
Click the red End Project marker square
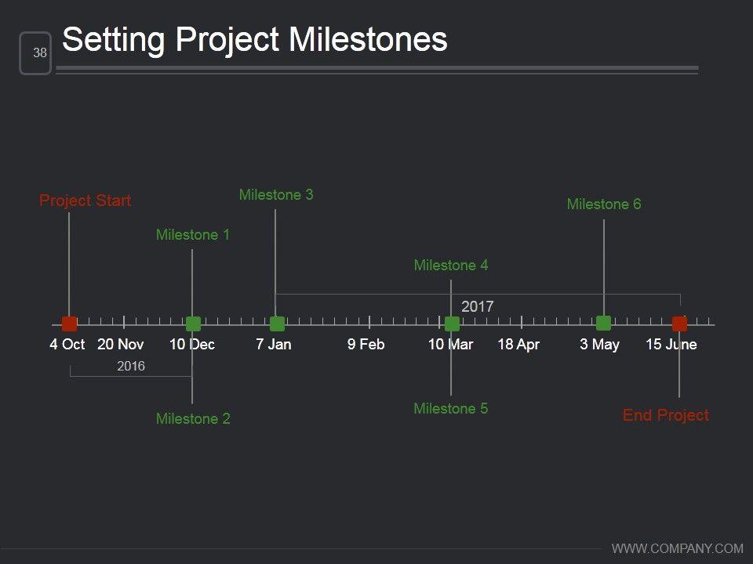pos(679,324)
